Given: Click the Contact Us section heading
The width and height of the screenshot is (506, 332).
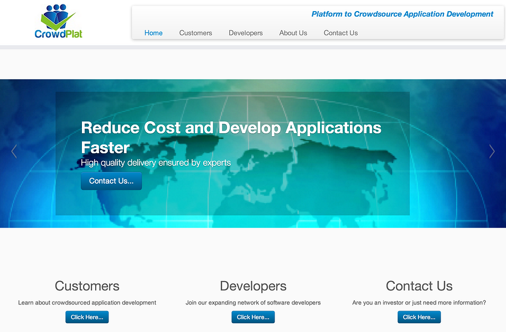Looking at the screenshot, I should click(x=419, y=286).
